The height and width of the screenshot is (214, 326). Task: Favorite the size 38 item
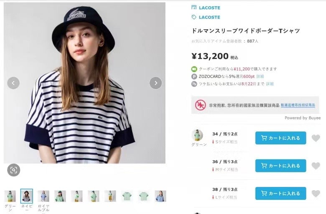click(316, 193)
